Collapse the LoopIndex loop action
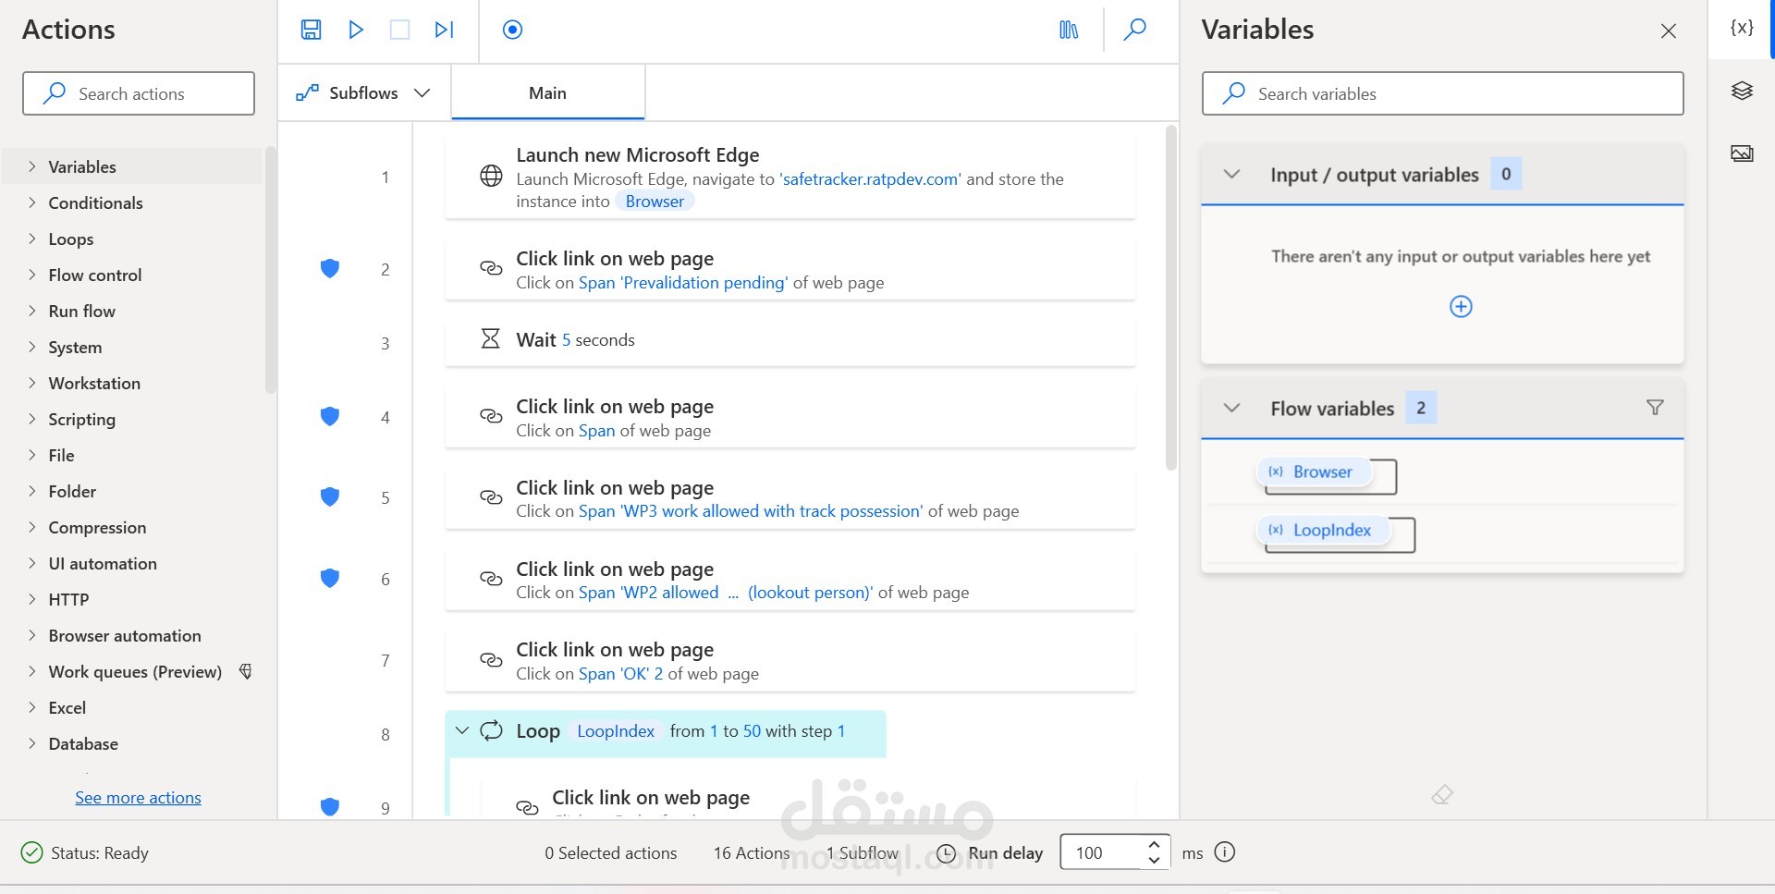Screen dimensions: 1775x894 point(463,730)
